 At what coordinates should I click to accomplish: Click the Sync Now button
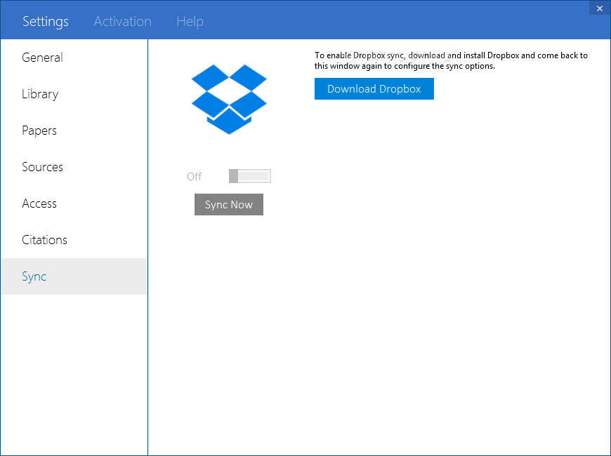pyautogui.click(x=229, y=204)
